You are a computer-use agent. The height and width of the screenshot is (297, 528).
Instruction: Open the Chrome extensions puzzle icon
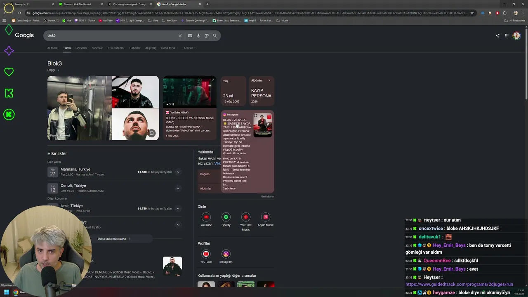[504, 13]
